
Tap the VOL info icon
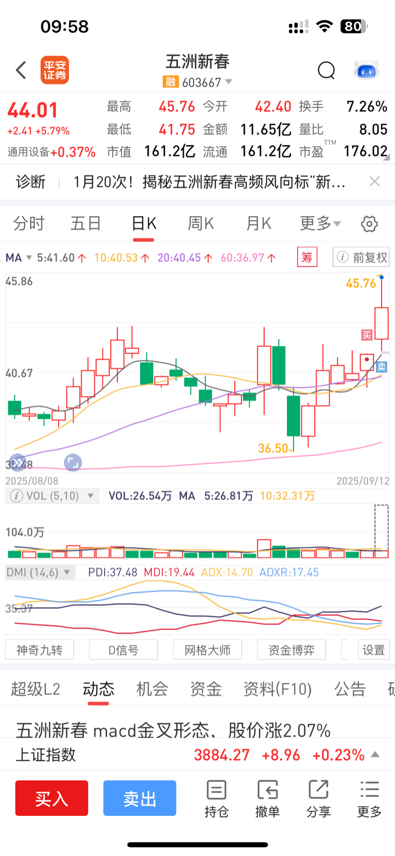coord(16,496)
